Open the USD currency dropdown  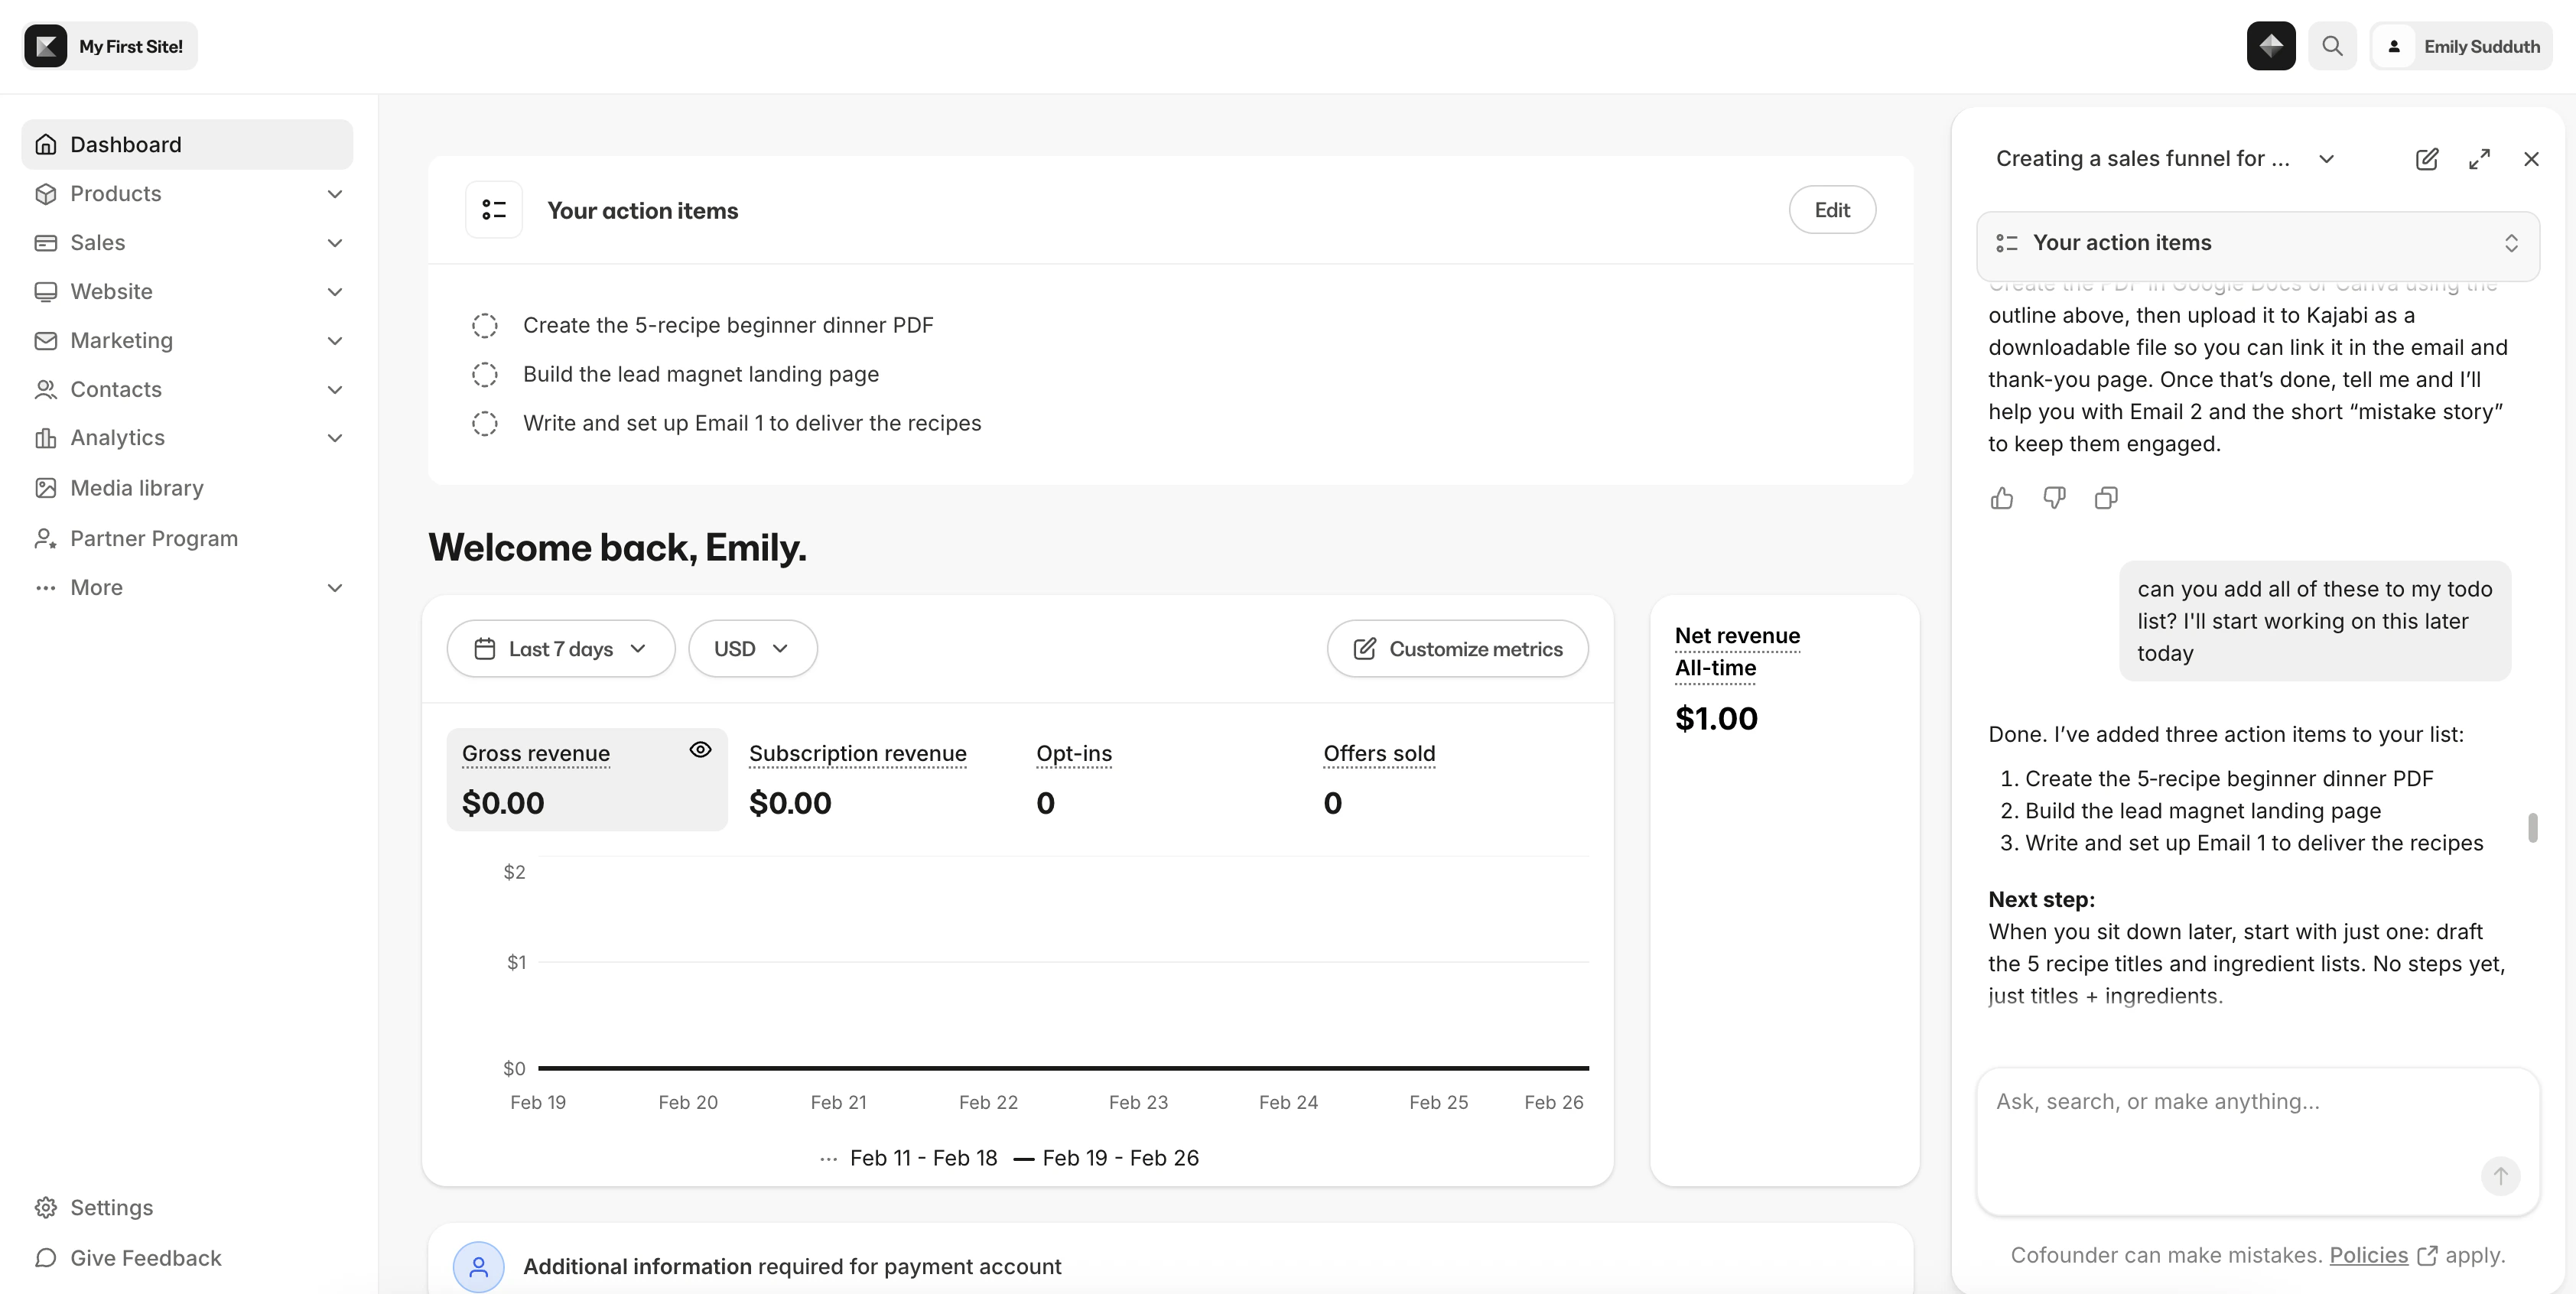(x=752, y=649)
